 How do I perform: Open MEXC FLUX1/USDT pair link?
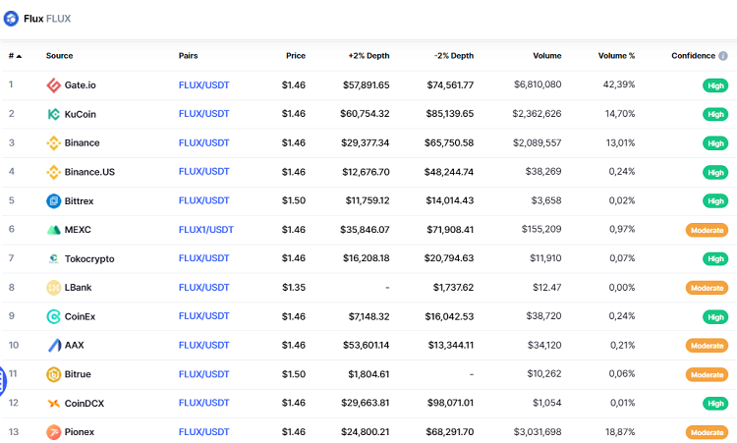(205, 230)
